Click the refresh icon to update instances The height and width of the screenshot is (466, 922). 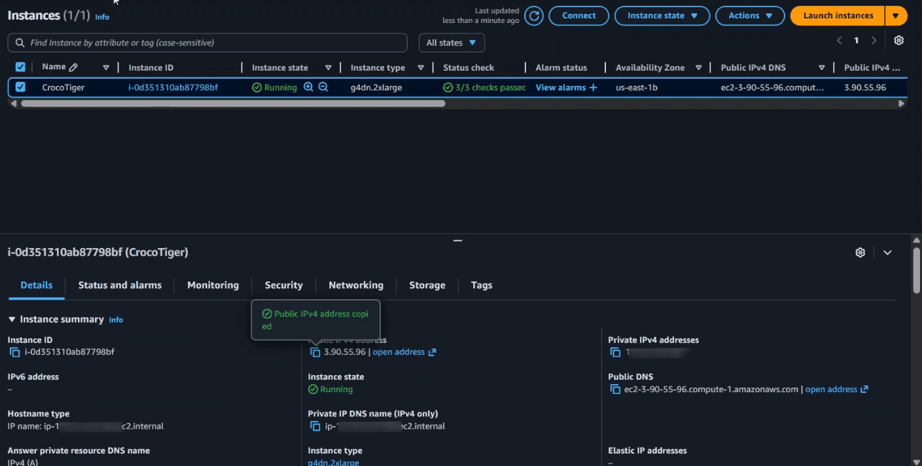(533, 15)
